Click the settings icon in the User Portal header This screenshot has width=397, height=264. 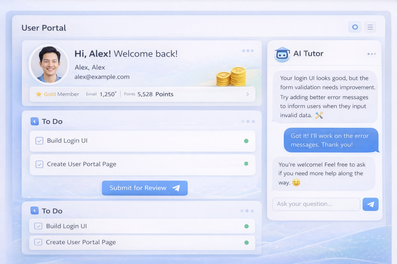pos(355,27)
